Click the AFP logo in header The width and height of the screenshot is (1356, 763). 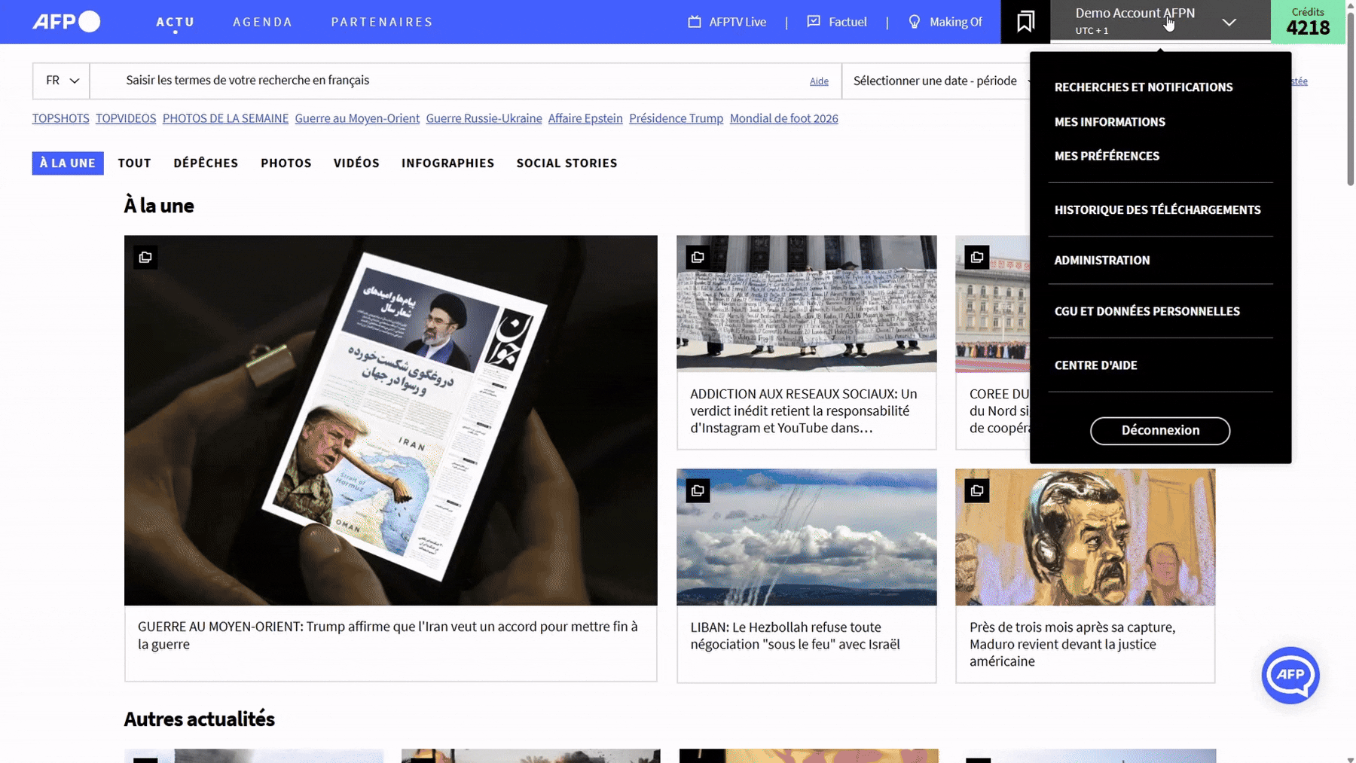[66, 22]
